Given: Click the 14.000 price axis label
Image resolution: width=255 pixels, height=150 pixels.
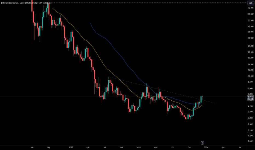Looking at the screenshot, I should [251, 65].
